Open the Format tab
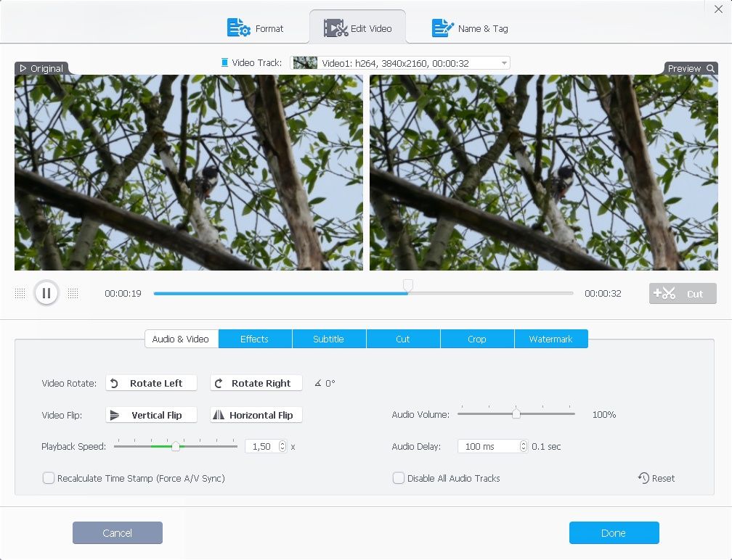Viewport: 732px width, 560px height. (255, 28)
